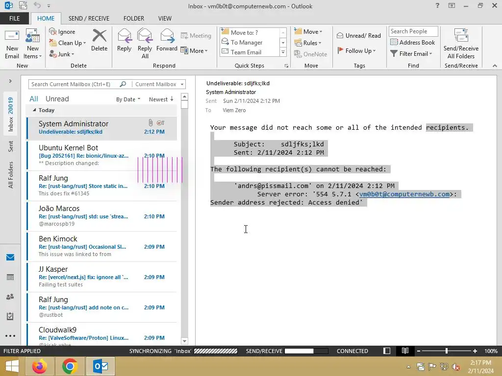Viewport: 502px width, 376px height.
Task: Collapse the Today group
Action: pos(34,110)
